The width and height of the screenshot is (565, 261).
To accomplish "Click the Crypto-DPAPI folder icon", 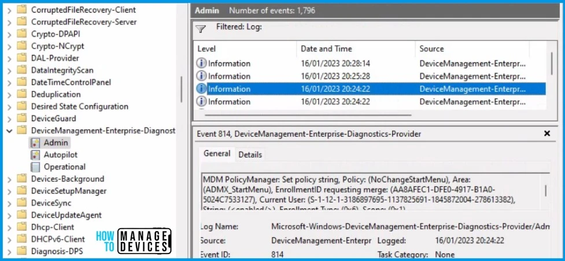I will 22,34.
